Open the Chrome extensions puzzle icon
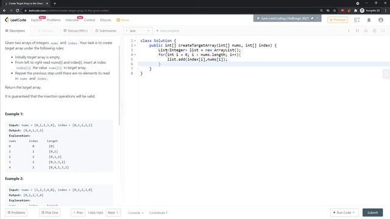Viewport: 390px width, 219px height. (x=355, y=10)
